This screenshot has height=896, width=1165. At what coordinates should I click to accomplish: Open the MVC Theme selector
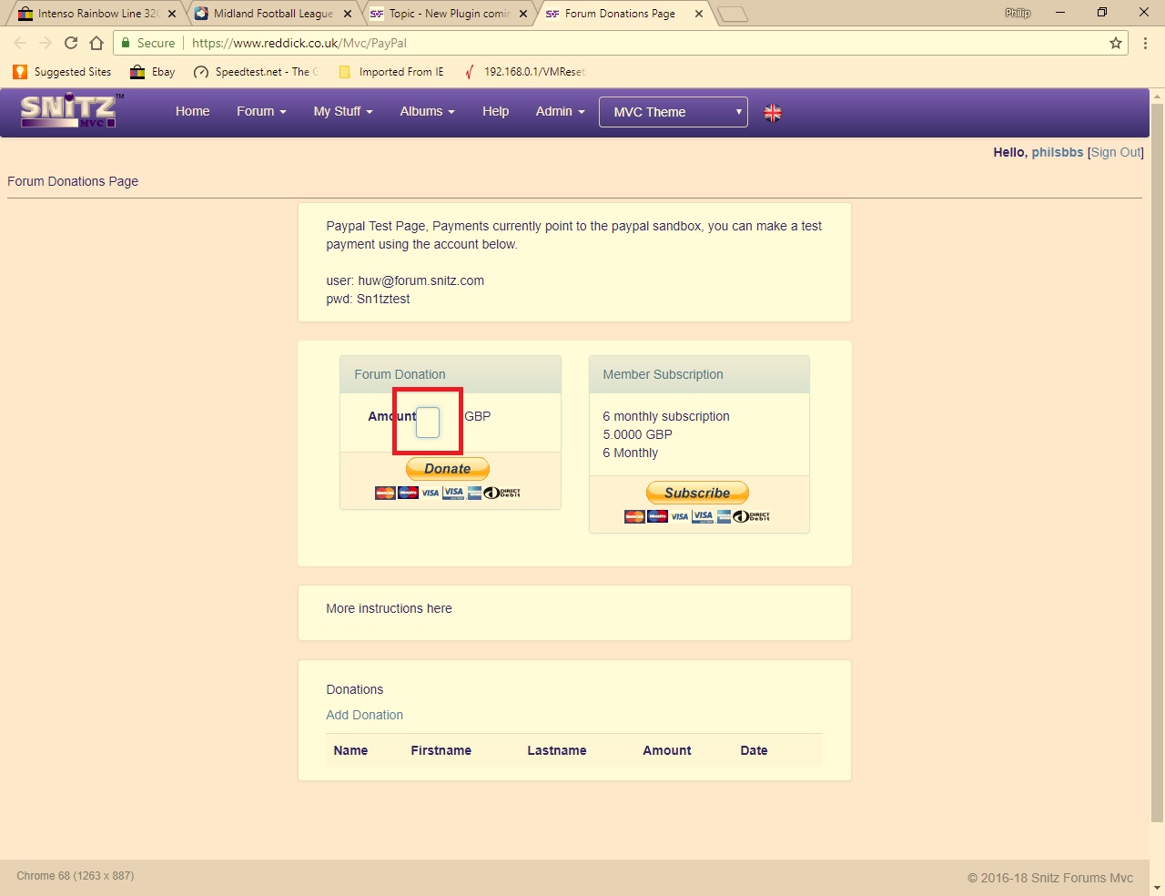[674, 112]
